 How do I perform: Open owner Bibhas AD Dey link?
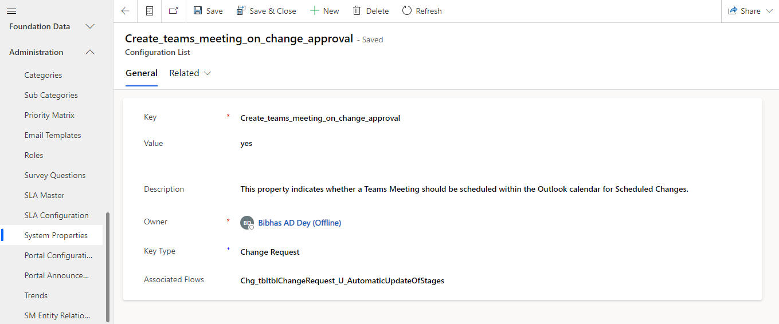[x=300, y=223]
